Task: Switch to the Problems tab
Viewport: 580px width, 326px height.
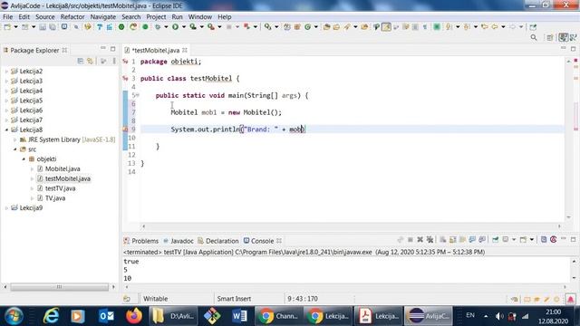Action: click(x=141, y=241)
